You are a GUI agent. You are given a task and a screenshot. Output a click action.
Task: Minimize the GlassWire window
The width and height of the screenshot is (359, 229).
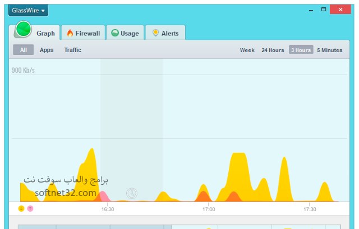click(311, 10)
